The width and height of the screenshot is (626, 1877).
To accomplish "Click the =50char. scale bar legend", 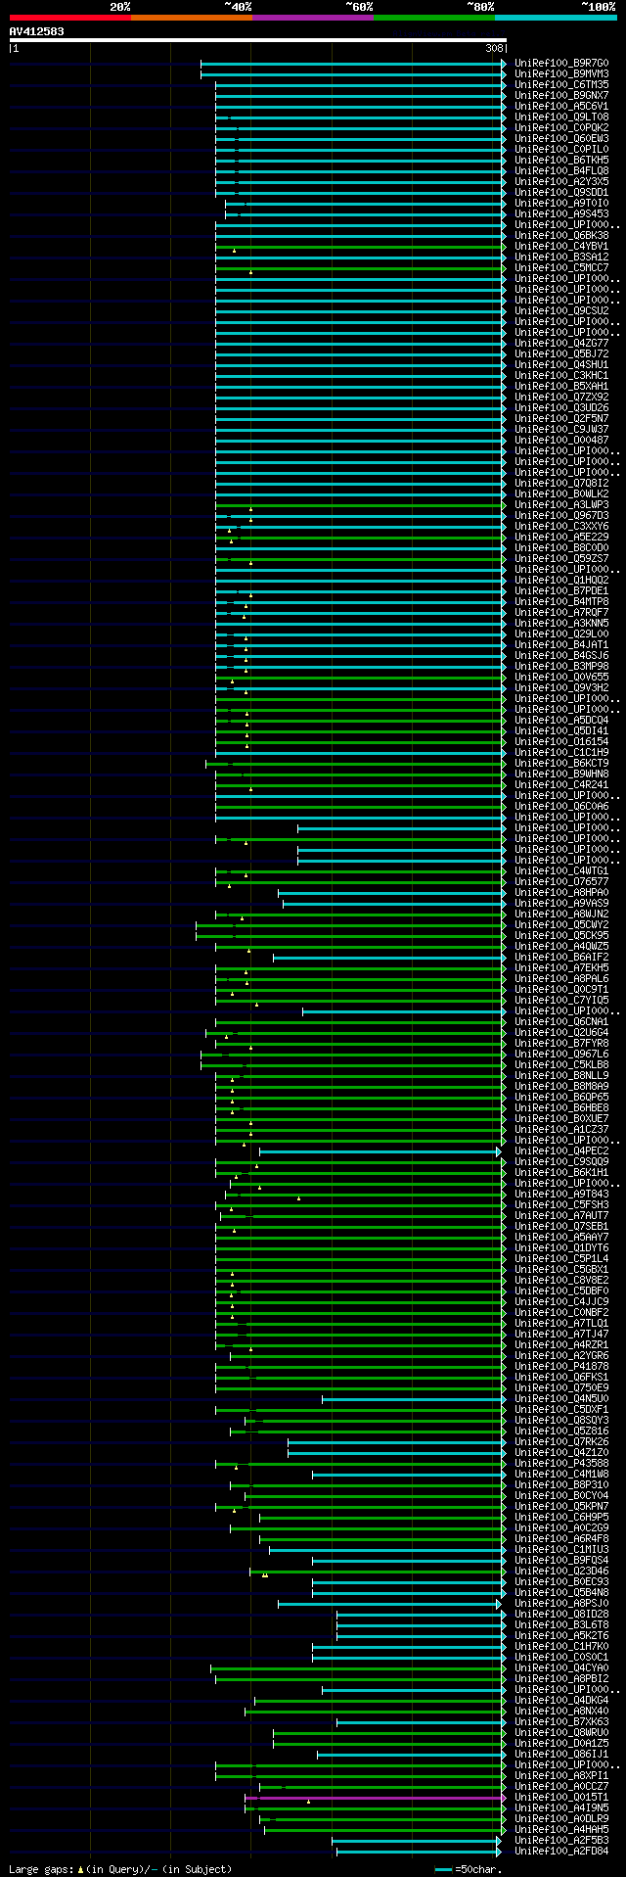I will point(469,1868).
